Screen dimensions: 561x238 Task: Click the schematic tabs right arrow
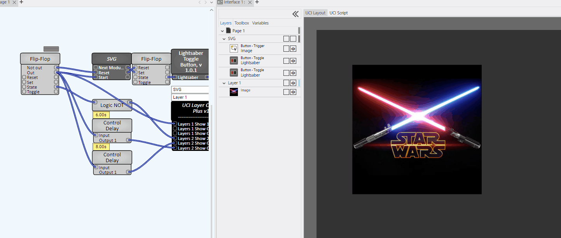tap(206, 2)
